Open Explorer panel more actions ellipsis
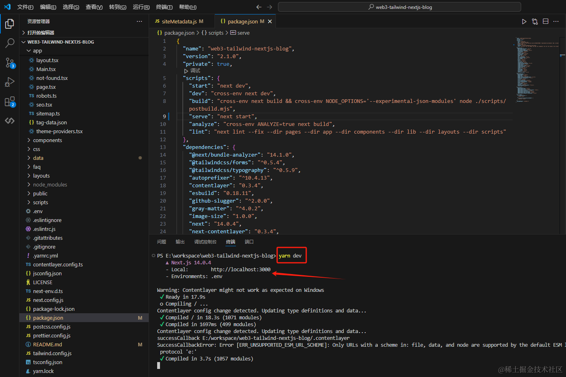The height and width of the screenshot is (377, 566). (x=139, y=21)
